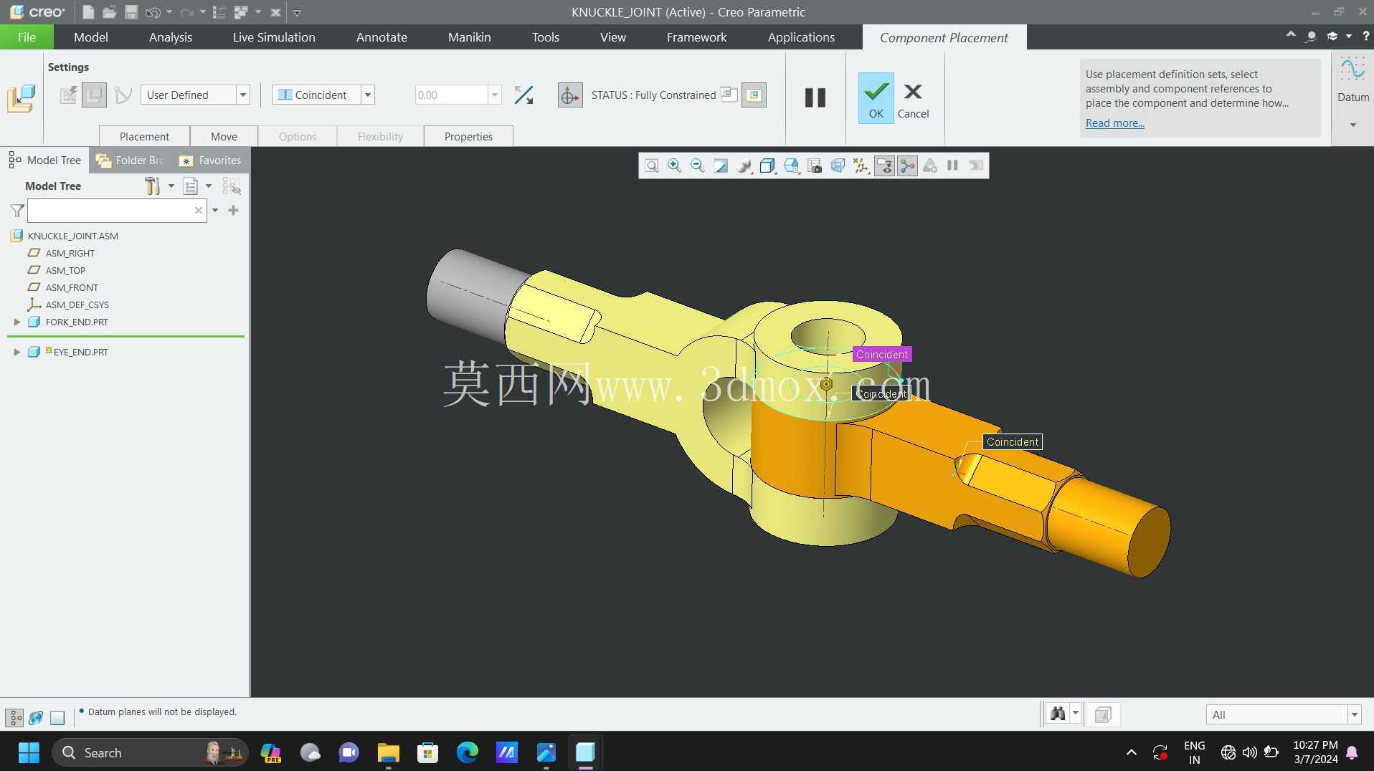Click the perspective view icon
Image resolution: width=1374 pixels, height=771 pixels.
(838, 166)
